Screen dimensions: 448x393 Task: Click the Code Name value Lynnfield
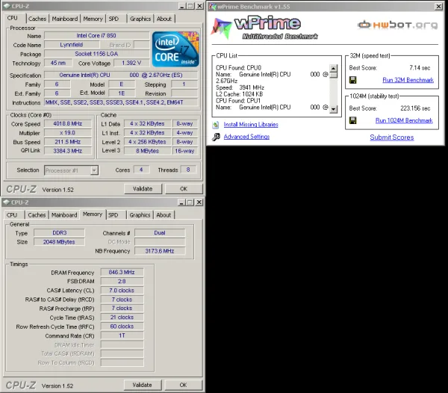(72, 45)
